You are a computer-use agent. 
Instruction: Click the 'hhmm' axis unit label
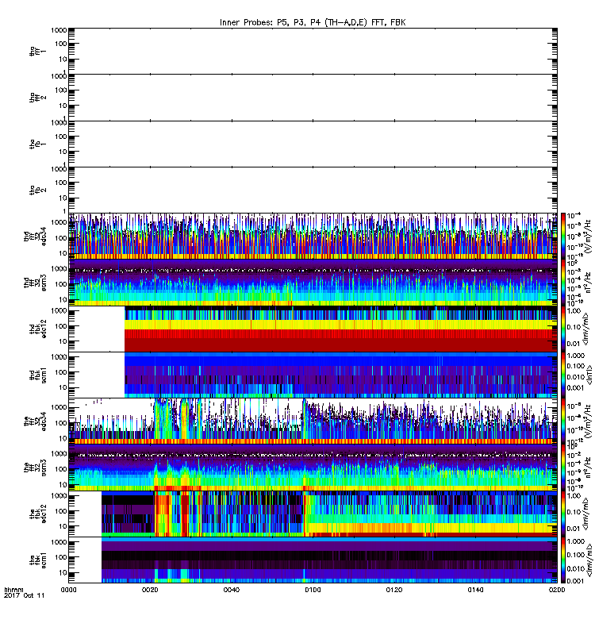13,590
